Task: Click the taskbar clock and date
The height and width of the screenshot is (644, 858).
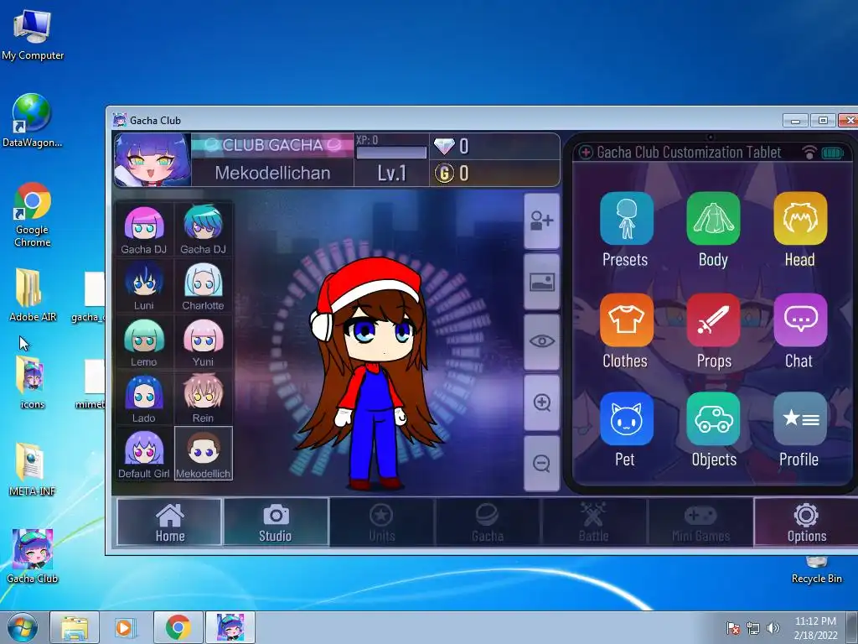Action: point(815,628)
